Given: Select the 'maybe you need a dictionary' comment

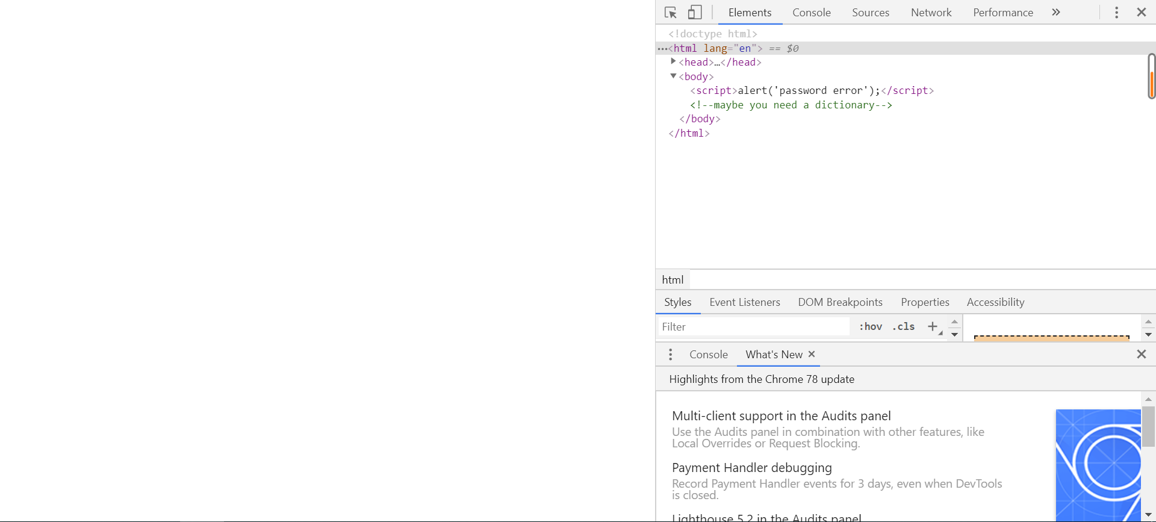Looking at the screenshot, I should pyautogui.click(x=791, y=105).
